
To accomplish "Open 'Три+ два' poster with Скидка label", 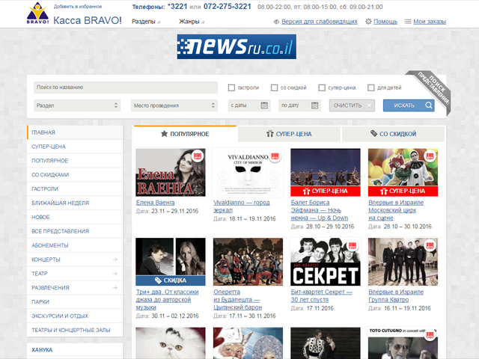I will 171,262.
